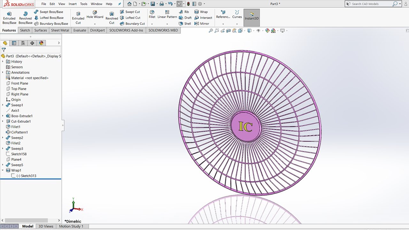
Task: Click the Swept Cut button
Action: [130, 12]
